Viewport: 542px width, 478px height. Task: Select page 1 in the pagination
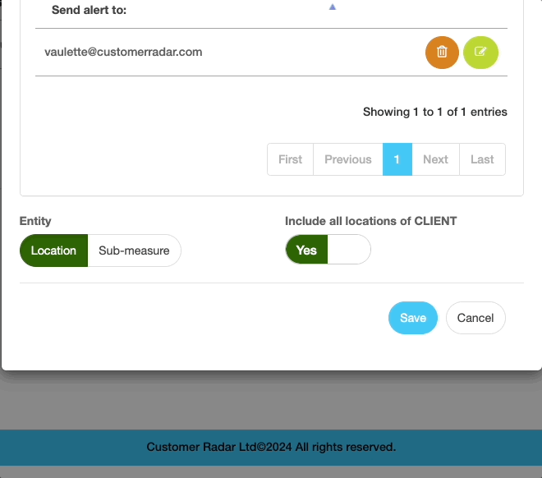[x=397, y=159]
